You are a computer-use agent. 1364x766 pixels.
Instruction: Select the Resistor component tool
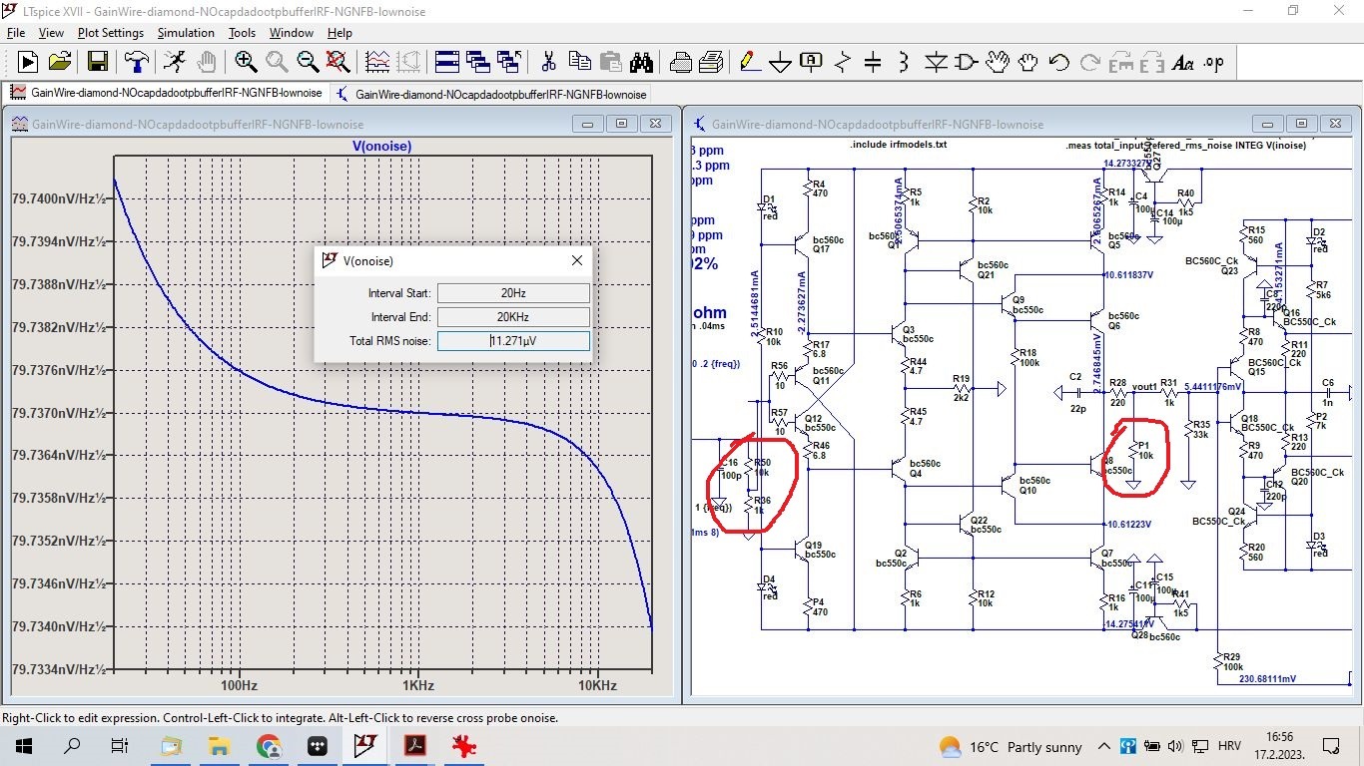pyautogui.click(x=842, y=63)
